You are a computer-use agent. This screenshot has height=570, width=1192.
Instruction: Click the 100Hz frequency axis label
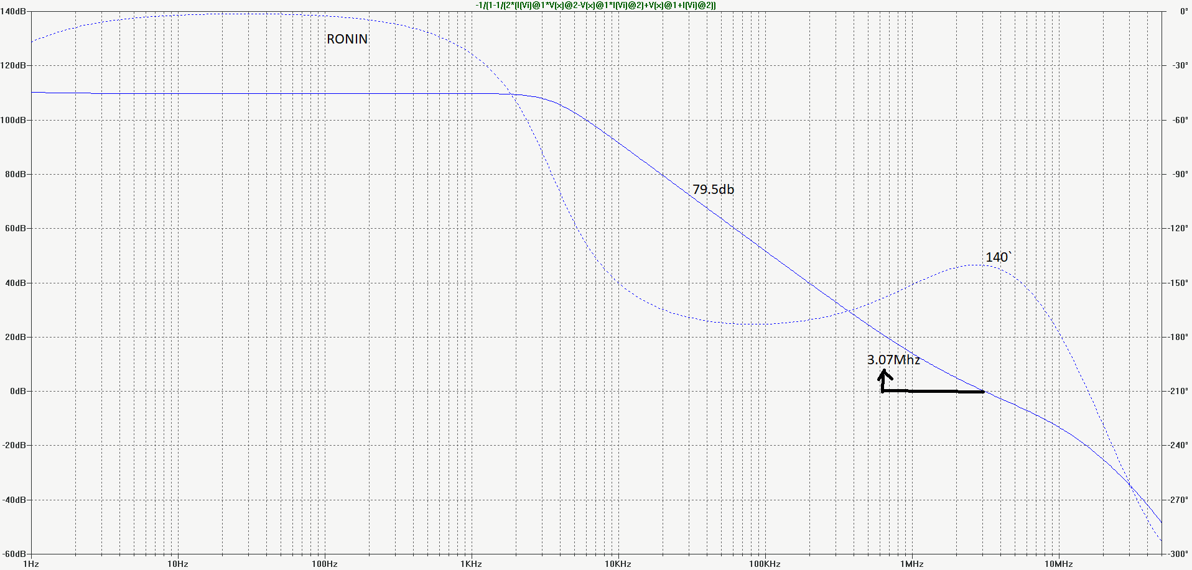325,564
